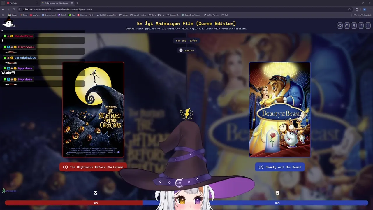The height and width of the screenshot is (210, 373).
Task: Expand the tab search dropdown
Action: click(3, 3)
